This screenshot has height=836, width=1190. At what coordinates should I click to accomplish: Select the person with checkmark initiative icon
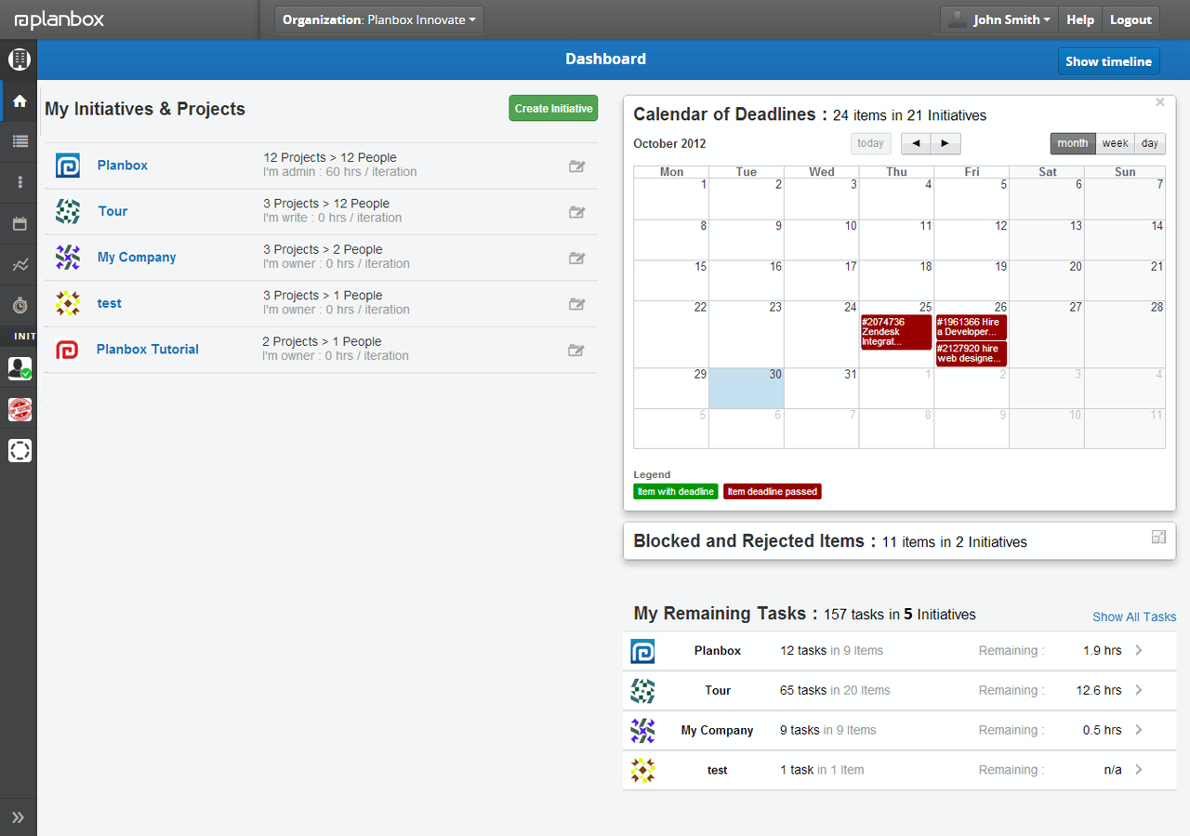pyautogui.click(x=20, y=368)
